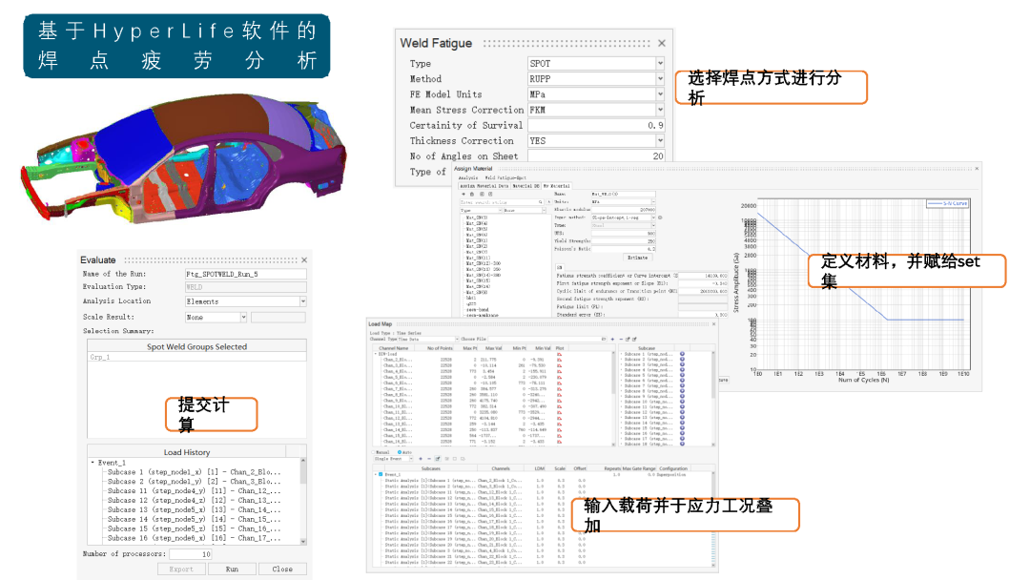Open the Single Event dropdown in Load Map
1030x580 pixels.
click(x=393, y=459)
